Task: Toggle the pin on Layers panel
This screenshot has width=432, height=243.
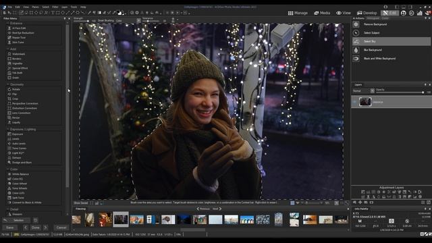Action: point(426,84)
